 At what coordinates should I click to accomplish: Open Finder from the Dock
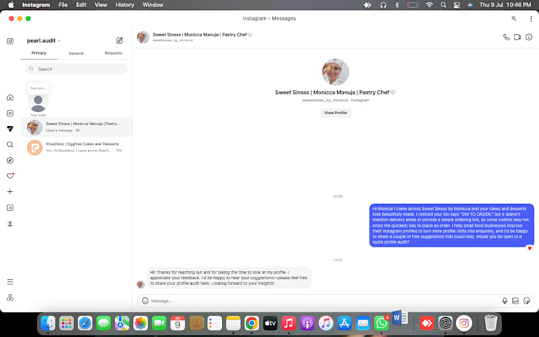pos(48,324)
